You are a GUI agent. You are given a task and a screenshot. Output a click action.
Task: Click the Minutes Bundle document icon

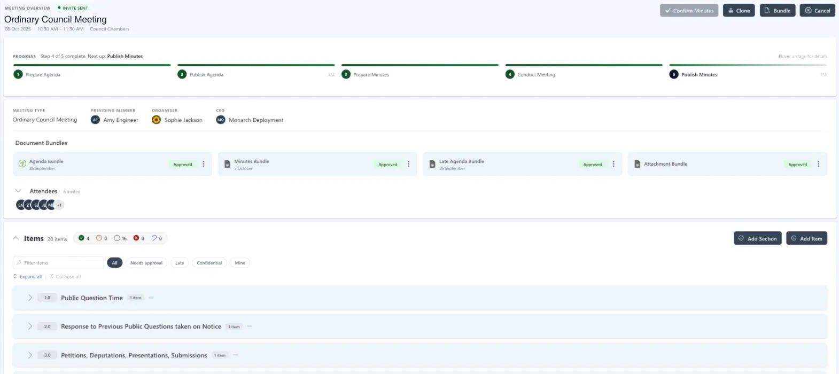click(x=227, y=164)
